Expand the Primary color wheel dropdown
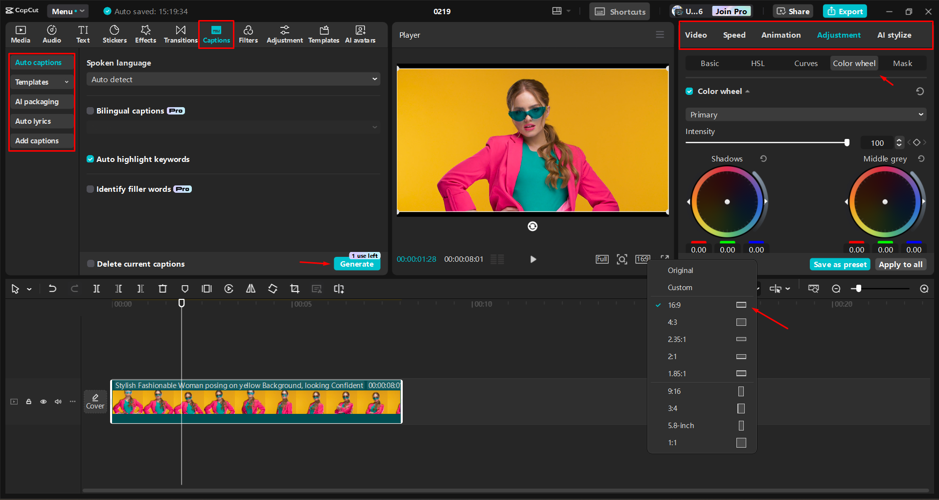Viewport: 939px width, 500px height. [x=805, y=114]
